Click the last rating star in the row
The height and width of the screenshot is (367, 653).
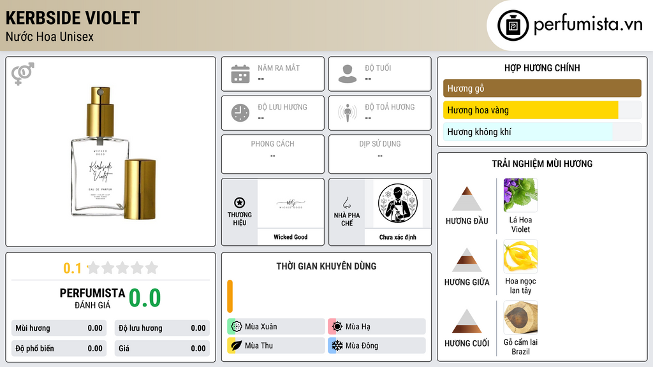(152, 268)
